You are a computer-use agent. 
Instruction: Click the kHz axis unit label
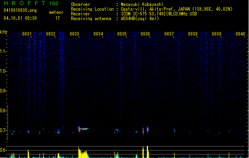(4, 32)
